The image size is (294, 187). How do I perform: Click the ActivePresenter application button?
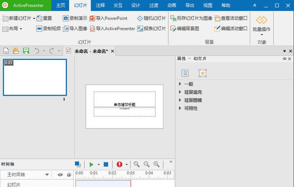tap(26, 5)
